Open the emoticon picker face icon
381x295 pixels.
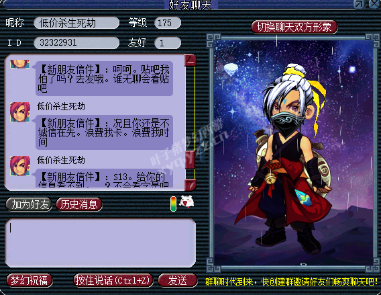[x=186, y=202]
